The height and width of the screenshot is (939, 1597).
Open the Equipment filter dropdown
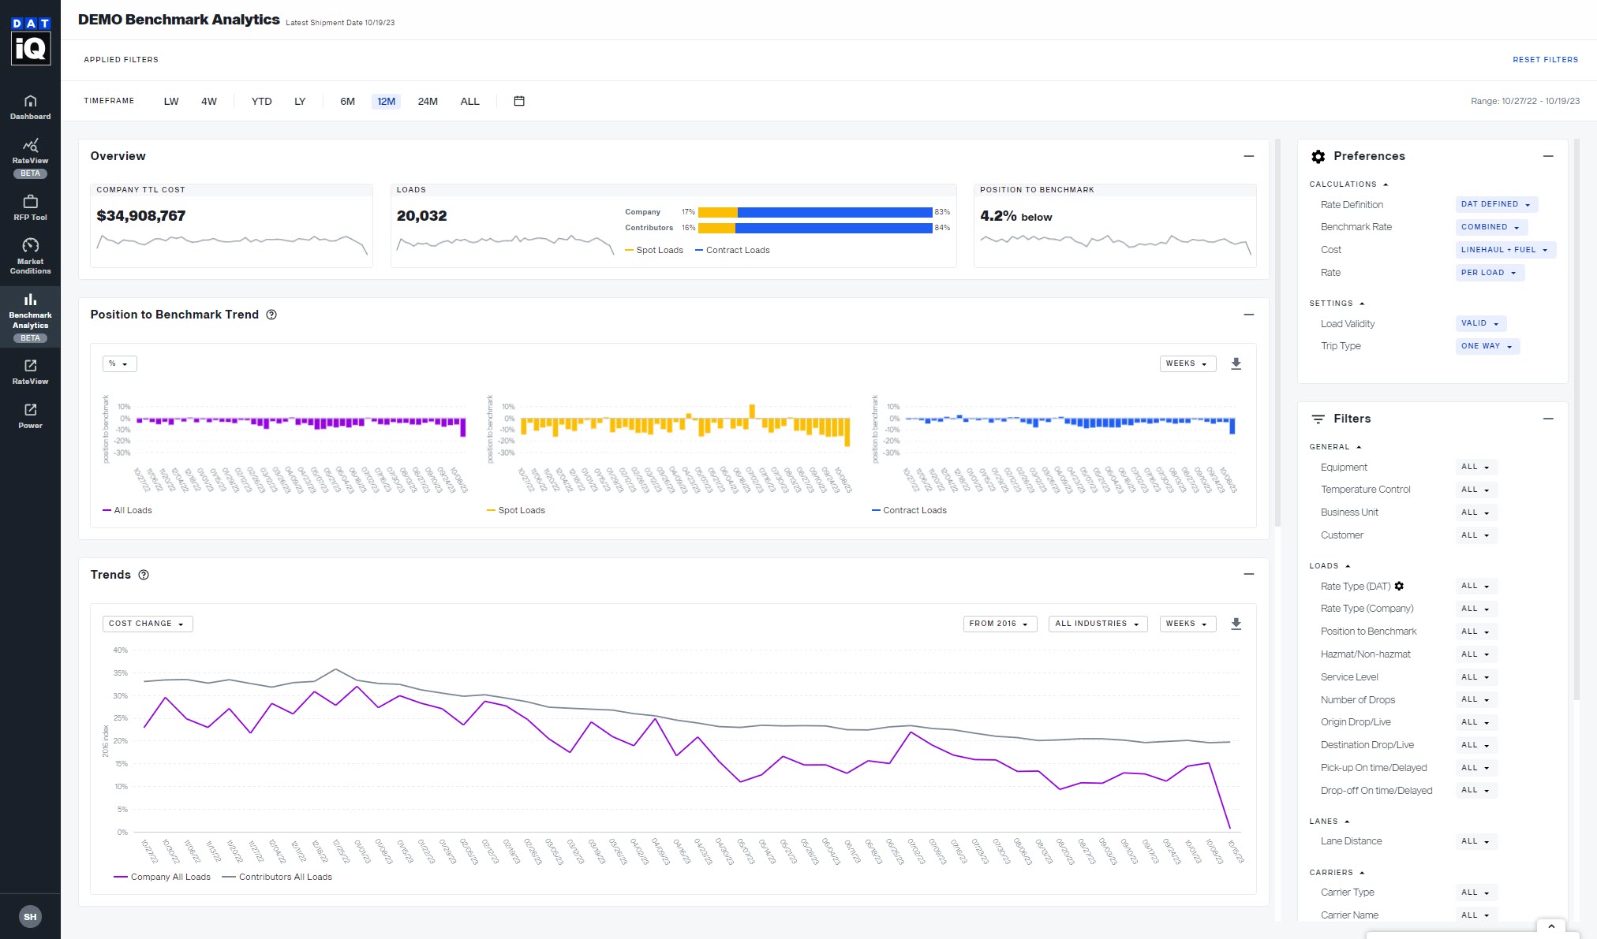1474,467
